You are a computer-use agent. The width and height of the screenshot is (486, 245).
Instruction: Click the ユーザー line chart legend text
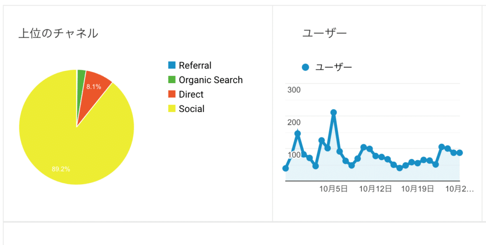click(x=334, y=67)
